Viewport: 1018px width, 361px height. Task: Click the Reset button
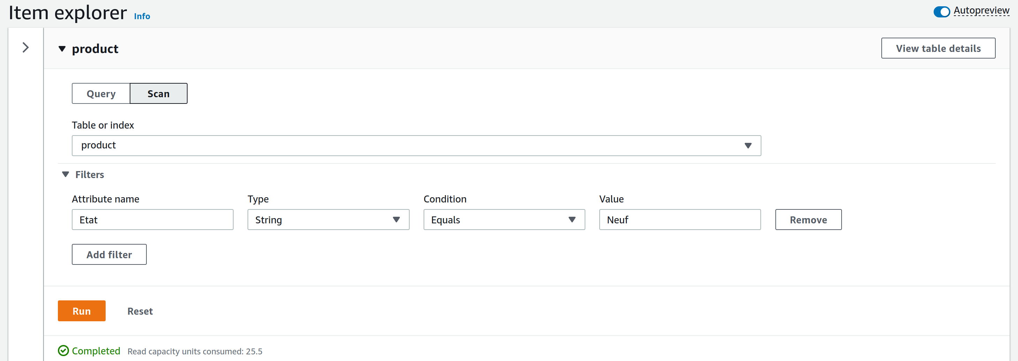tap(140, 311)
